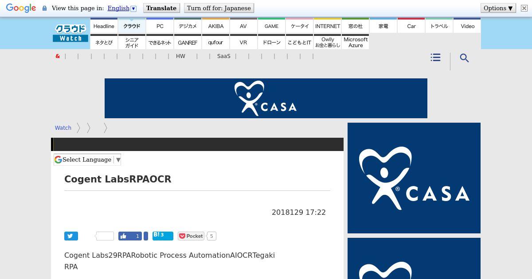Open the INTERNET tab
This screenshot has width=532, height=279.
tap(328, 26)
